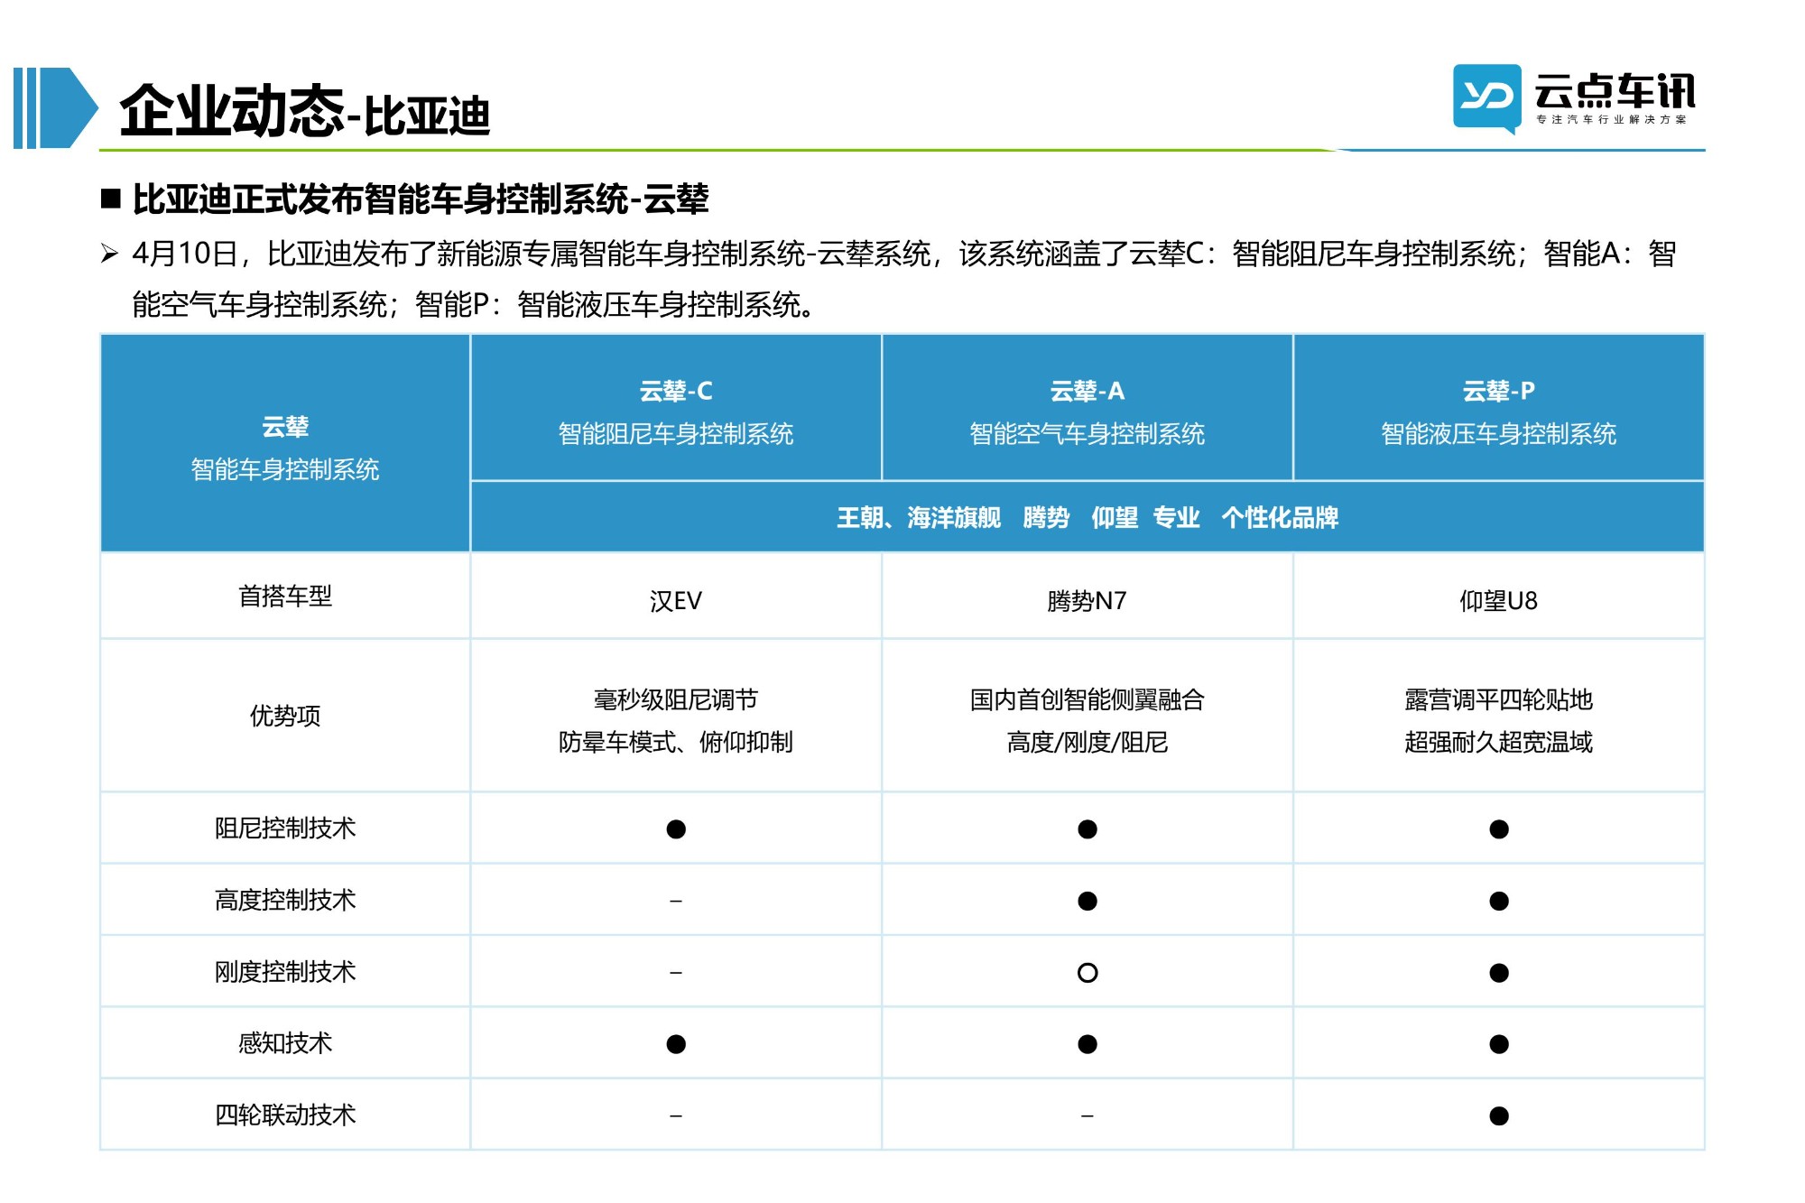Click the blue arrow icon beside 企业动态
This screenshot has height=1203, width=1805.
point(55,107)
